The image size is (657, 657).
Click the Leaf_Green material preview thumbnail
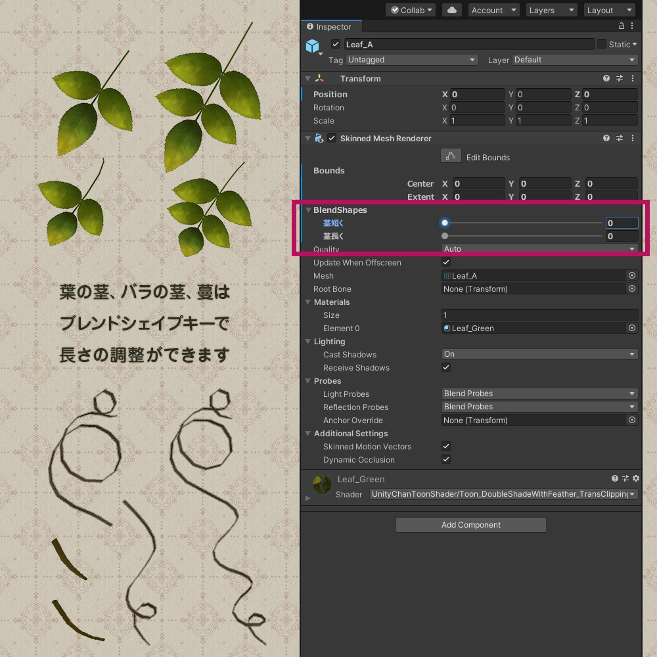(322, 484)
